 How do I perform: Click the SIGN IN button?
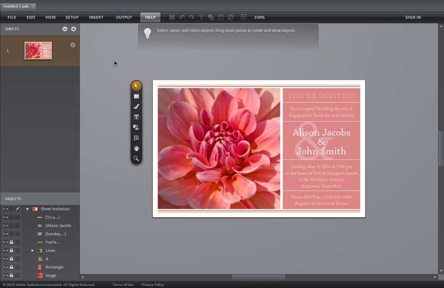coord(413,17)
